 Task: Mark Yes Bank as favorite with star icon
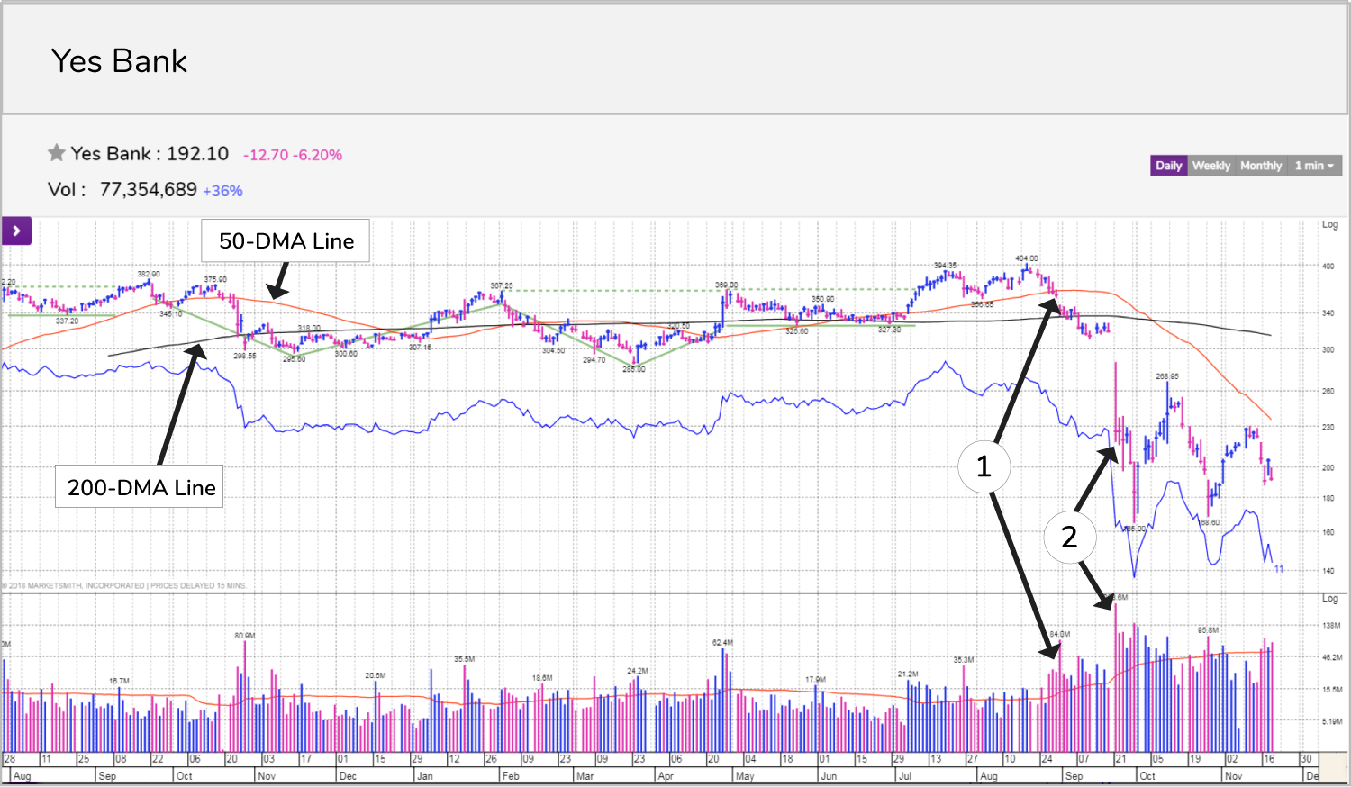click(x=57, y=153)
